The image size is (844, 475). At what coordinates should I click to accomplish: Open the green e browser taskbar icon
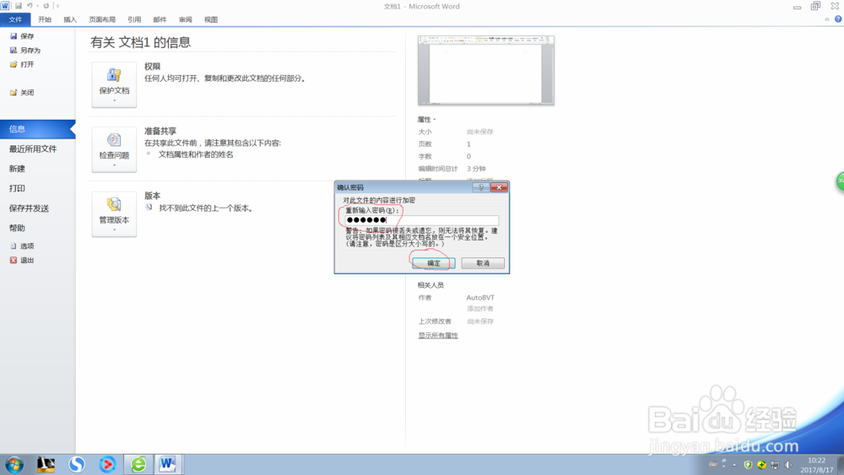(138, 464)
